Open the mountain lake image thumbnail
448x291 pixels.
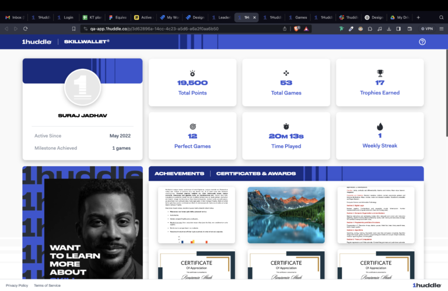pos(286,215)
